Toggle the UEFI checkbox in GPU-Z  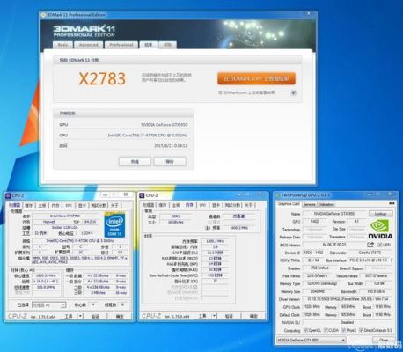point(380,245)
